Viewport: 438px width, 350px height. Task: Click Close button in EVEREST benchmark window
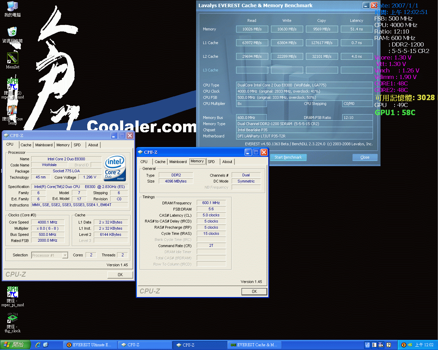tap(365, 157)
